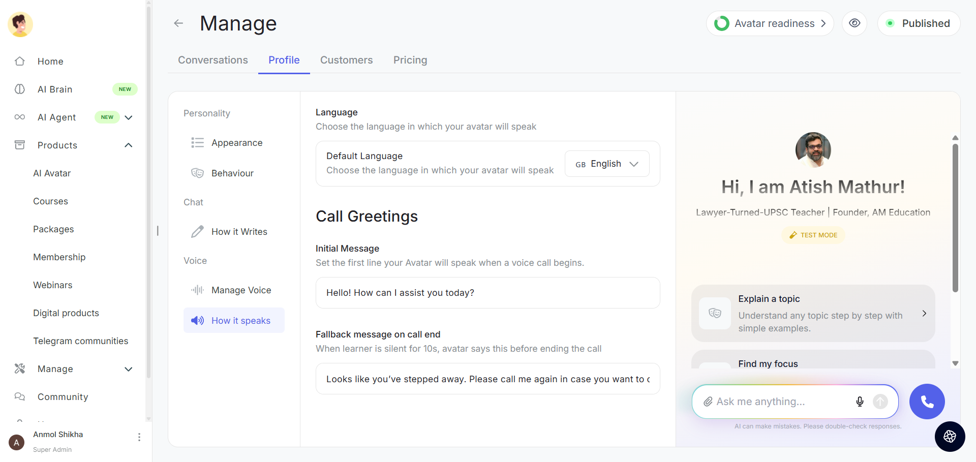This screenshot has height=462, width=976.
Task: Select Manage Voice in the Voice section
Action: click(x=241, y=290)
